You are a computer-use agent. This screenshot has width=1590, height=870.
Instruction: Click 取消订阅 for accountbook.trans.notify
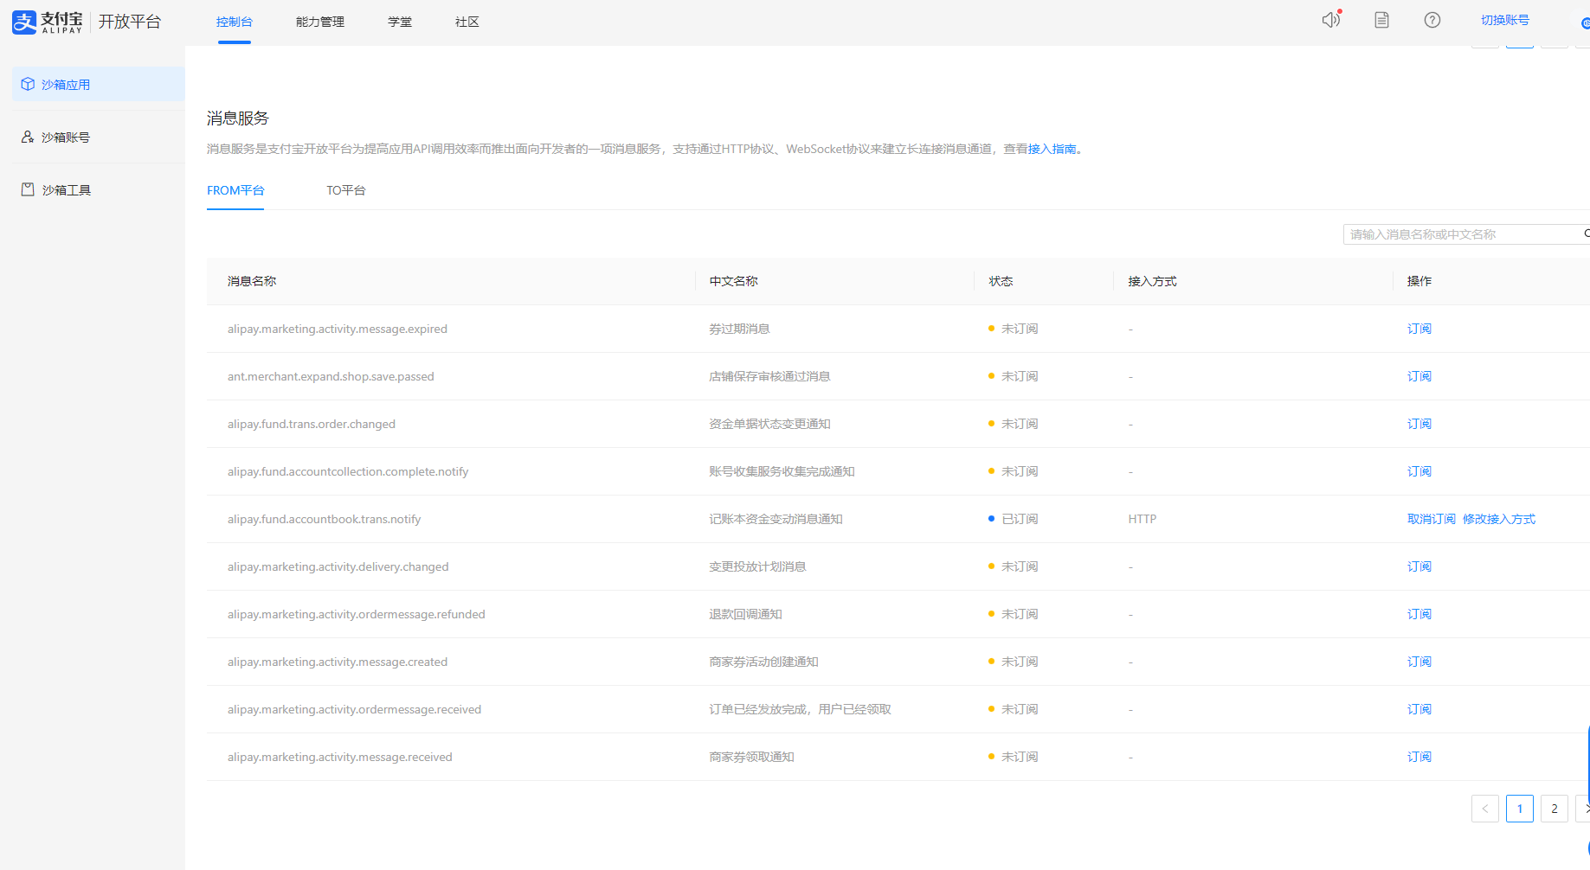(x=1432, y=519)
